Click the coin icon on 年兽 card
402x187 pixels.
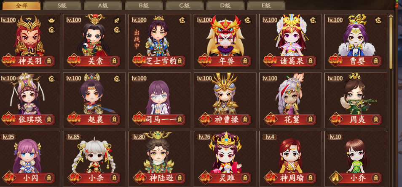[247, 20]
